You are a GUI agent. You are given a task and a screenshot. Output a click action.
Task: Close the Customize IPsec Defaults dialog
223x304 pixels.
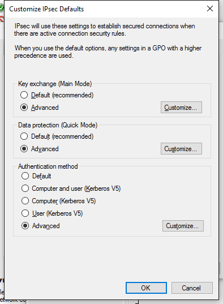210,8
